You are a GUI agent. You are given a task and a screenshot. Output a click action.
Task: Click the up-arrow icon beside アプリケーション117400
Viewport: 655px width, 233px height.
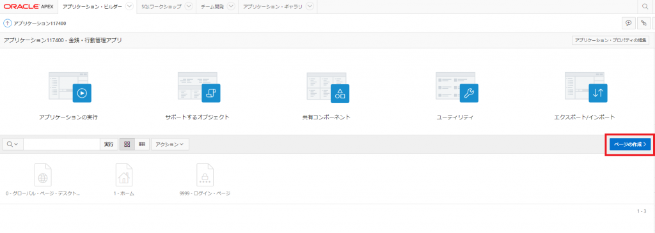[x=8, y=24]
